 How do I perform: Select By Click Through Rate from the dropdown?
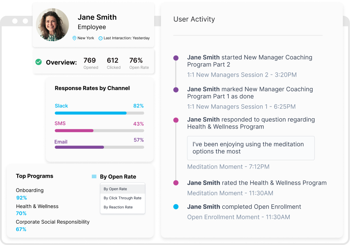[x=122, y=198]
